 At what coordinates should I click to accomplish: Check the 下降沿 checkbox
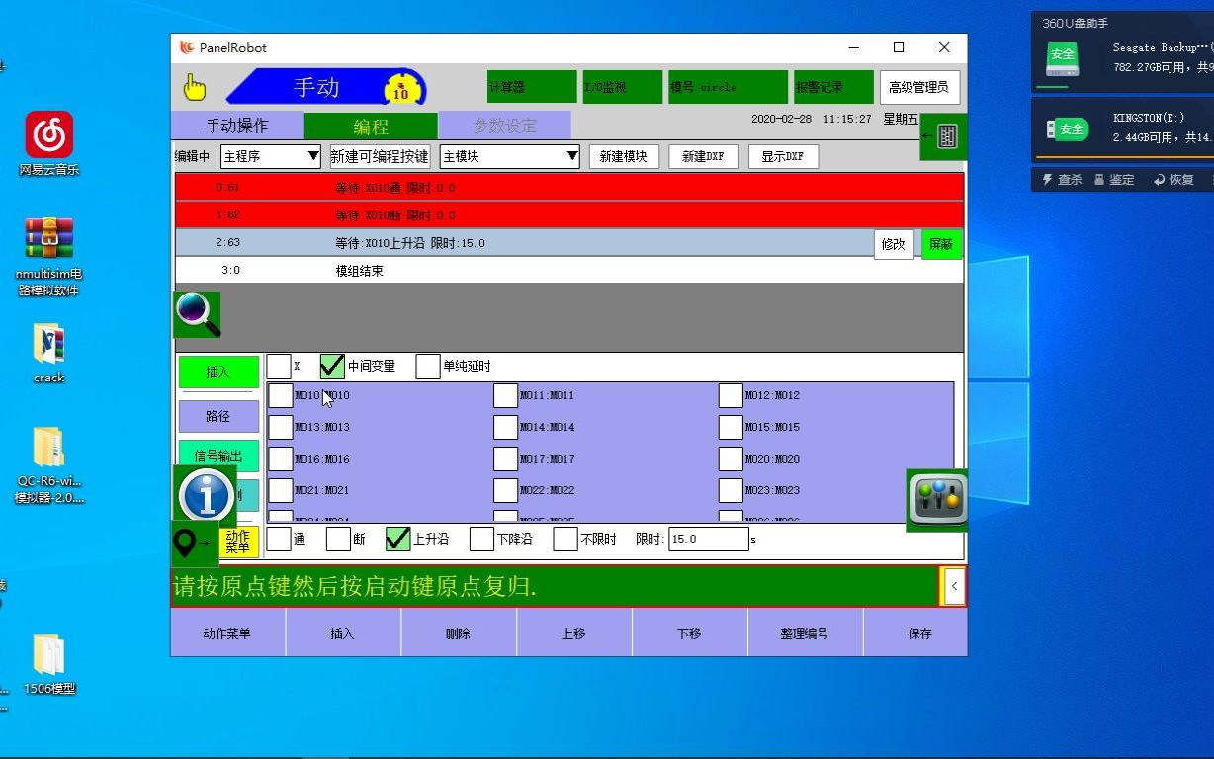[481, 539]
